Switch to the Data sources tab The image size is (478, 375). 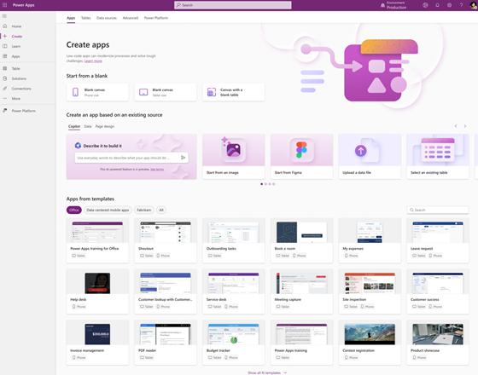[107, 18]
